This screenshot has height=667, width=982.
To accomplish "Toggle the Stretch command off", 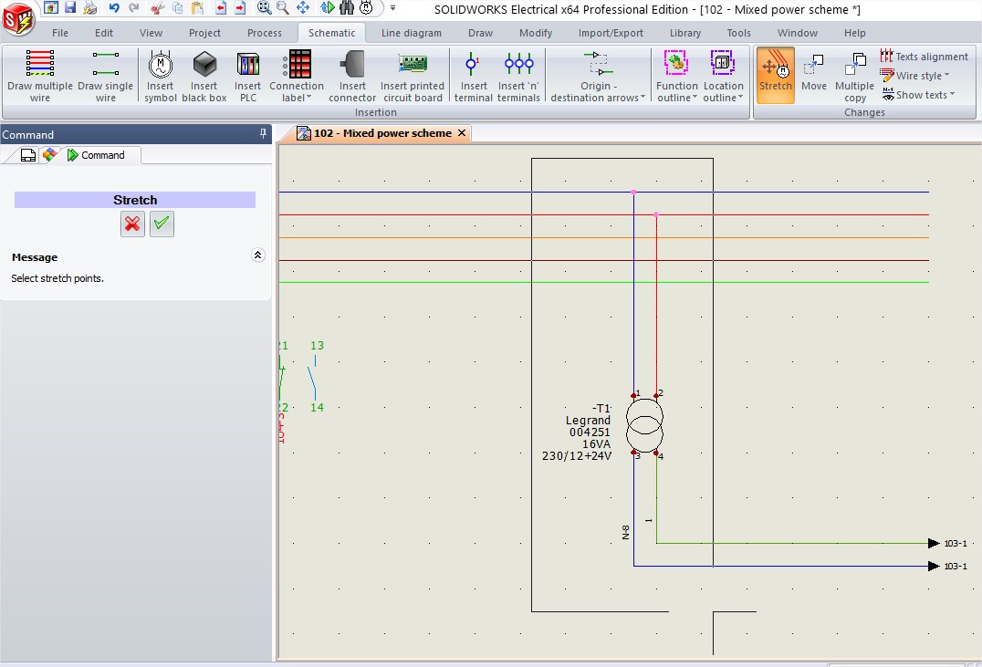I will coord(776,74).
